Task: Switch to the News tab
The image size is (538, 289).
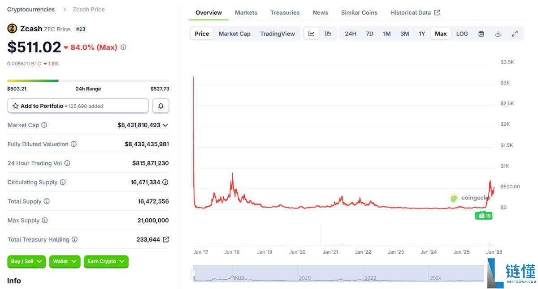Action: [321, 13]
